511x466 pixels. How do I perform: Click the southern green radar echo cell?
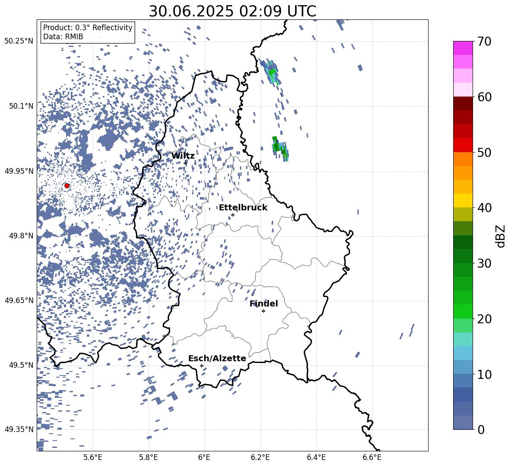coord(280,148)
